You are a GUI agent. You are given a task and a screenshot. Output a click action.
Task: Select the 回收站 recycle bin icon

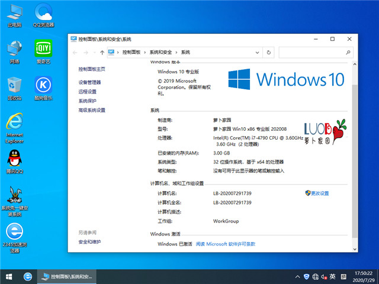[x=14, y=89]
